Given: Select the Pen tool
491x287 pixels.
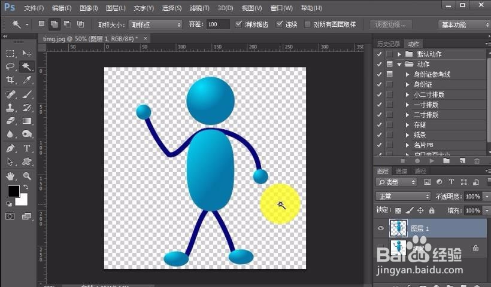Looking at the screenshot, I should [10, 148].
